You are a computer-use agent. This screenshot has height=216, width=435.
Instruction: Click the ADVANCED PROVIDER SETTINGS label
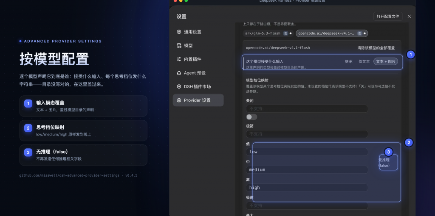tap(63, 41)
